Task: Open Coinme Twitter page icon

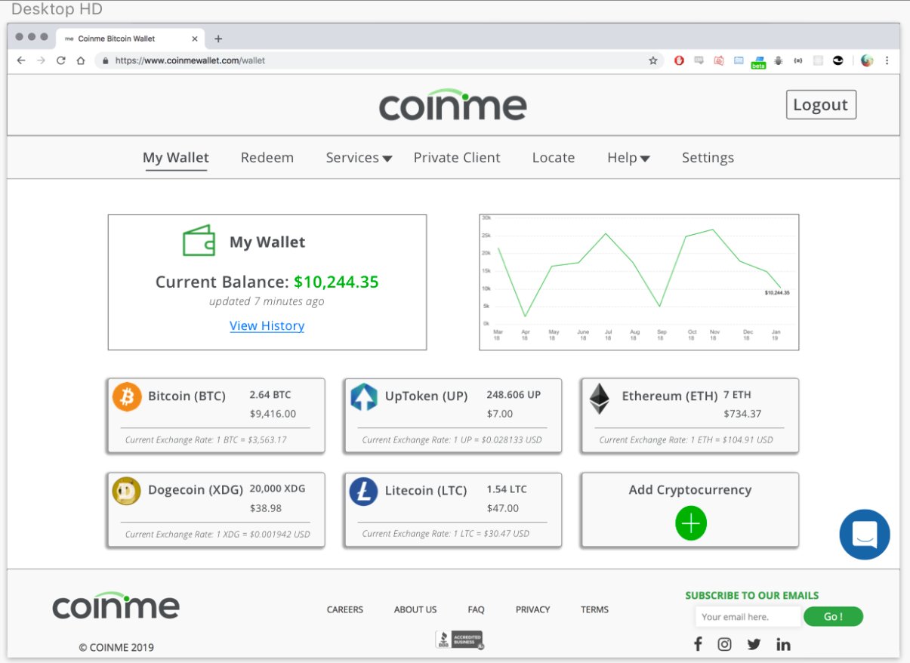Action: tap(754, 644)
